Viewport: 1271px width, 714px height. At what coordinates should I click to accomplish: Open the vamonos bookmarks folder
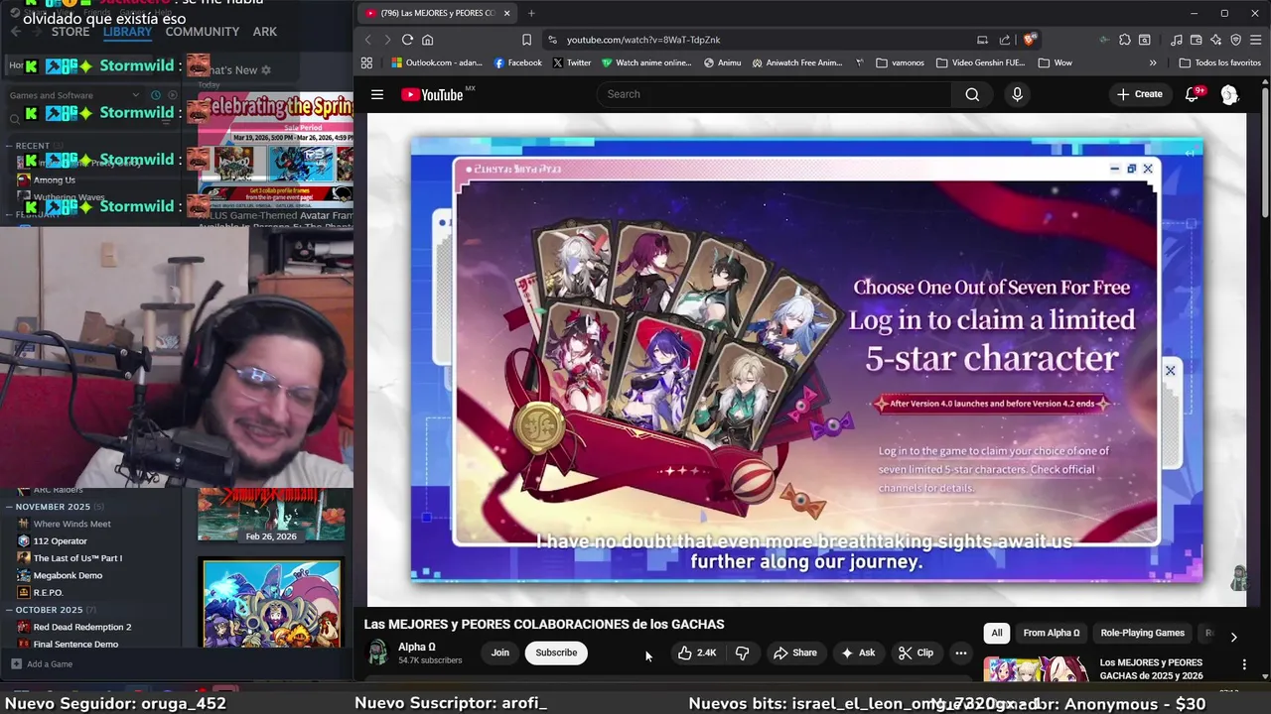[x=900, y=62]
